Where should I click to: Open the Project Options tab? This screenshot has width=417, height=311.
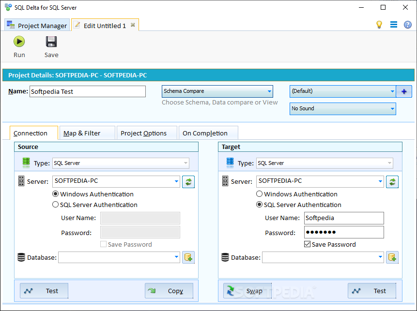click(x=147, y=133)
